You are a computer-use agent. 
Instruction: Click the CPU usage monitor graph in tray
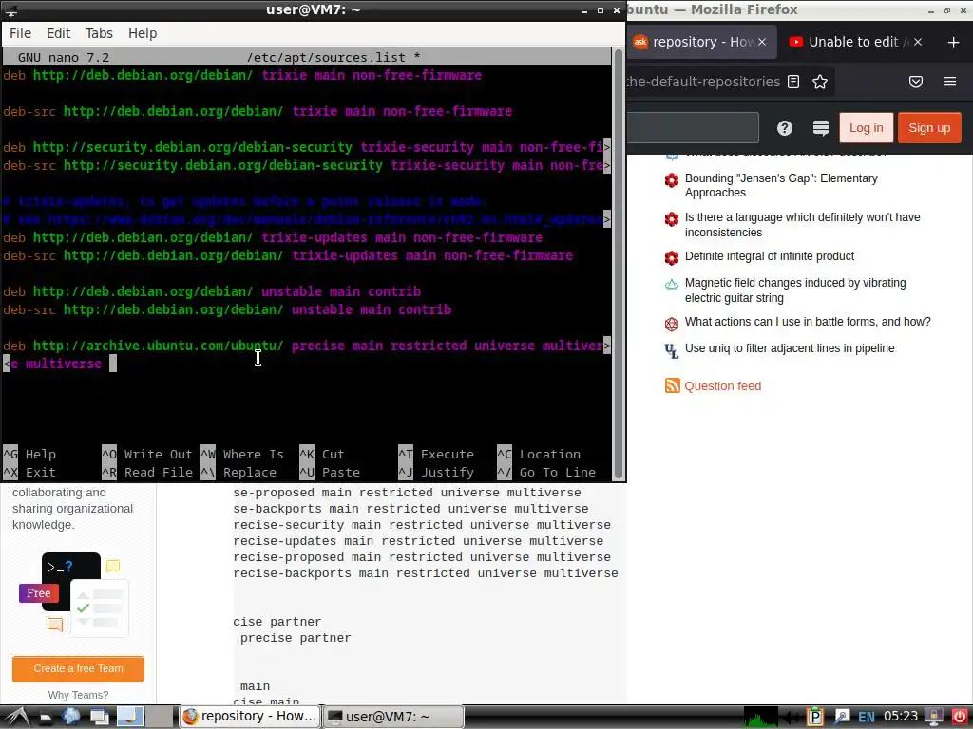pos(760,717)
